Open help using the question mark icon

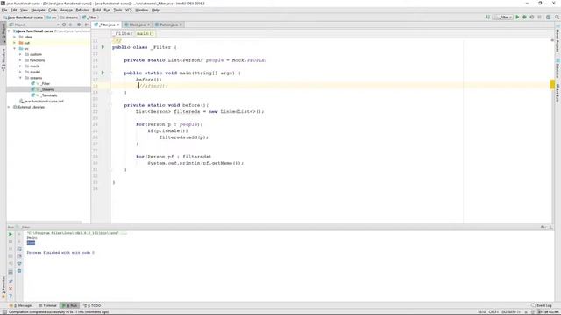pos(11,296)
